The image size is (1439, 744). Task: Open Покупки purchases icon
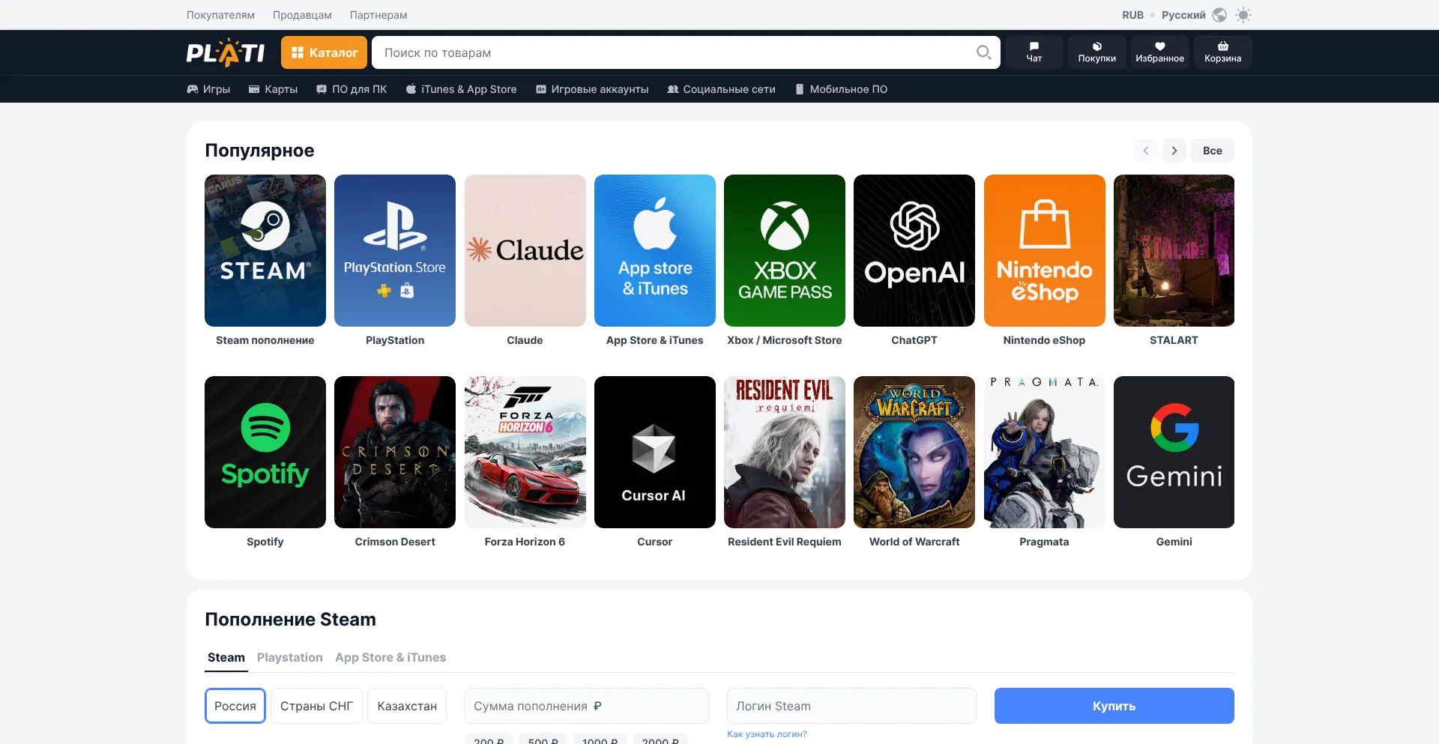tap(1096, 52)
